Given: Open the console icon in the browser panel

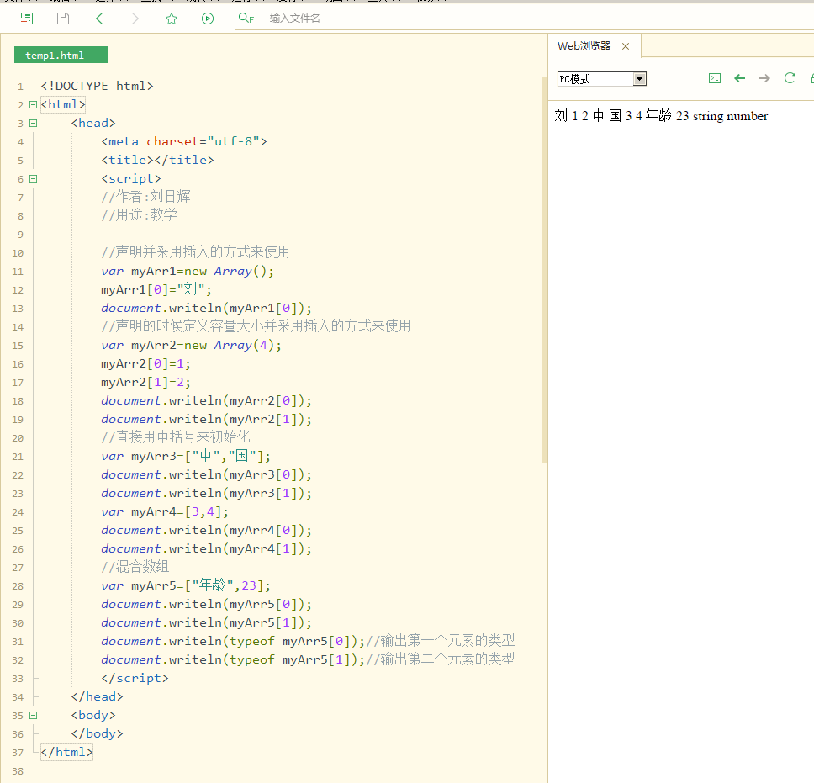Looking at the screenshot, I should point(714,78).
